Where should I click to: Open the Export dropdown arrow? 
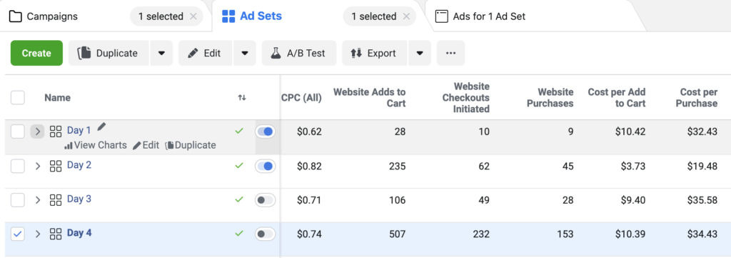(420, 53)
